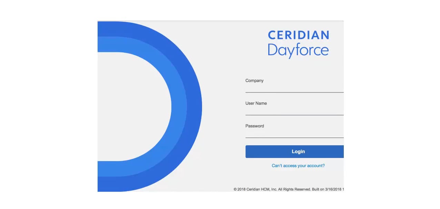
Task: Click the underline beneath the Password field
Action: point(294,138)
